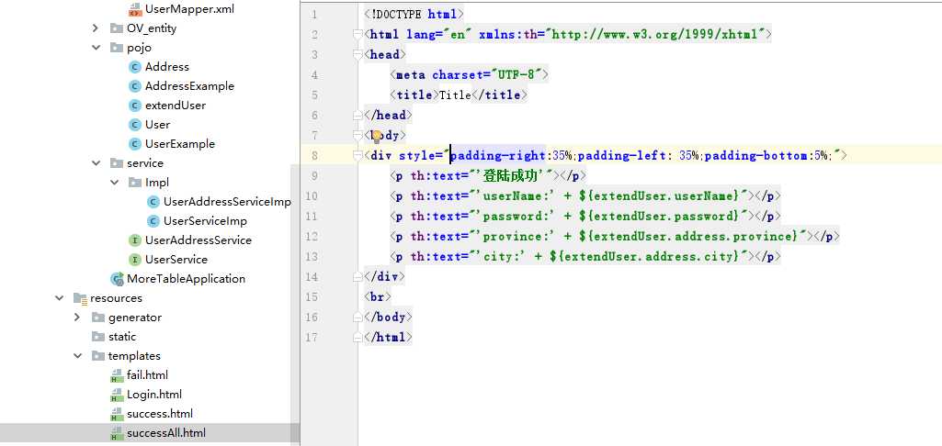The width and height of the screenshot is (942, 446).
Task: Click the UserAddressServiceImp class icon
Action: [153, 202]
